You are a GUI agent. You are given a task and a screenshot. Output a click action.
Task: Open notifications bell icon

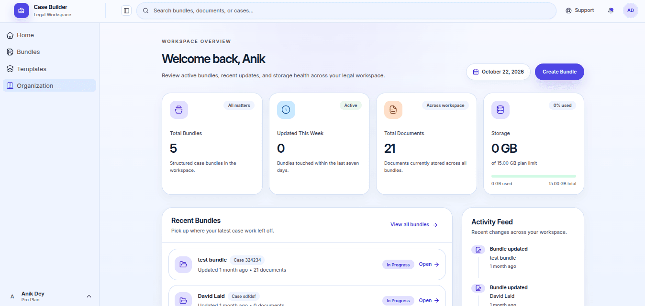[x=611, y=11]
